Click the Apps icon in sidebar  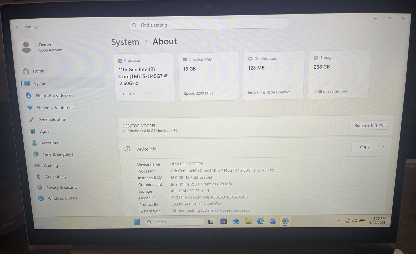pos(33,131)
